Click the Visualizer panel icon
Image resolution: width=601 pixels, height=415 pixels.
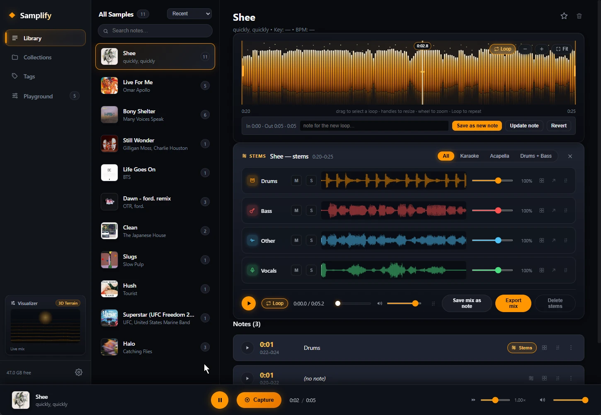coord(13,303)
